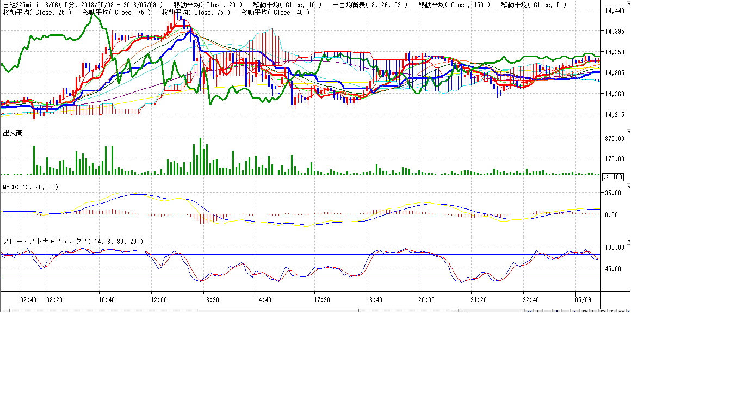Select the 移動平均( Close, 150 ) legend label
The width and height of the screenshot is (743, 418).
[x=454, y=5]
